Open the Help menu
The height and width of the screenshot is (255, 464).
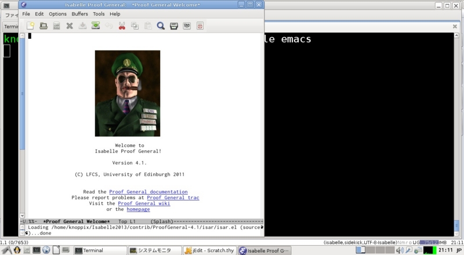pyautogui.click(x=115, y=14)
